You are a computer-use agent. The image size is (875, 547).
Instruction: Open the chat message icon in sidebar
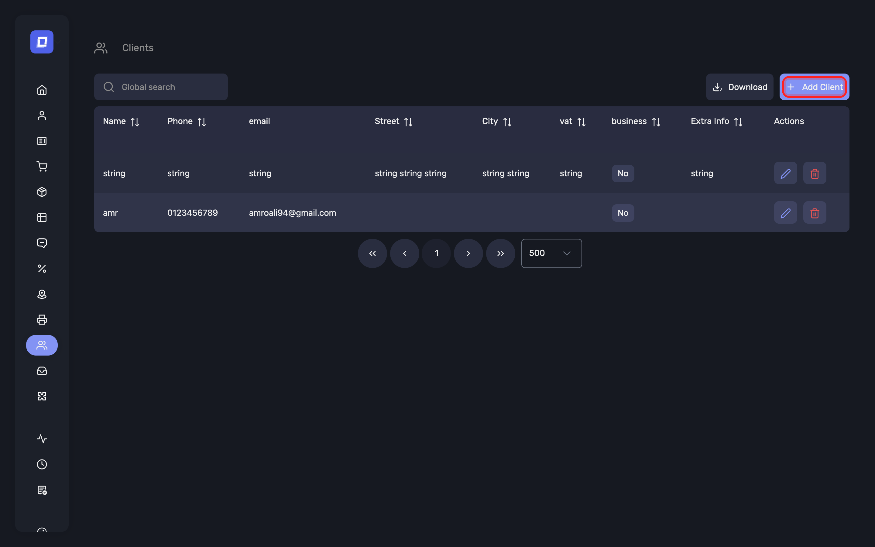tap(42, 243)
